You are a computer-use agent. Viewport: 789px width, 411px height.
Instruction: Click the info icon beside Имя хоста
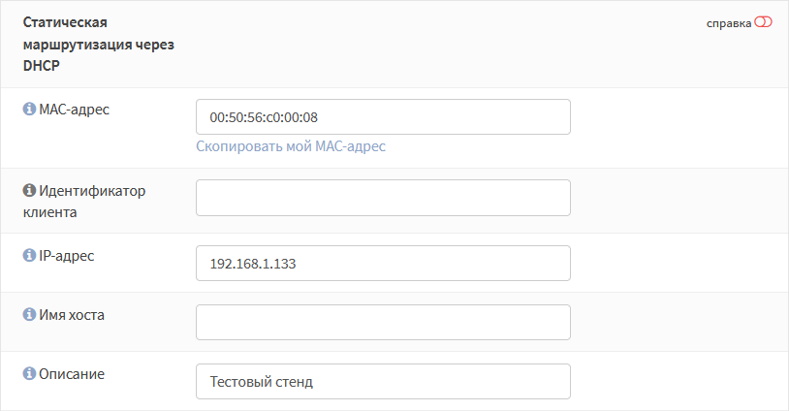point(29,314)
